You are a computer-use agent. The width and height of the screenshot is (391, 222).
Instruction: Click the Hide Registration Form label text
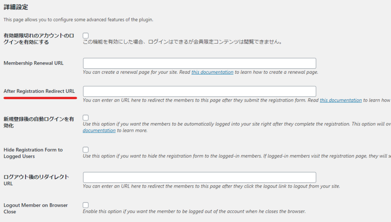click(x=33, y=153)
